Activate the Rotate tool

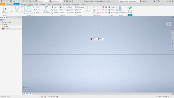pos(55,13)
